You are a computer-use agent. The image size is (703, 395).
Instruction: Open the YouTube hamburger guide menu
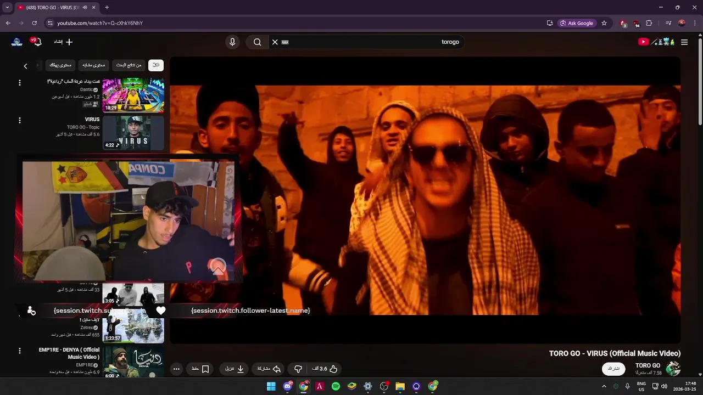(684, 42)
